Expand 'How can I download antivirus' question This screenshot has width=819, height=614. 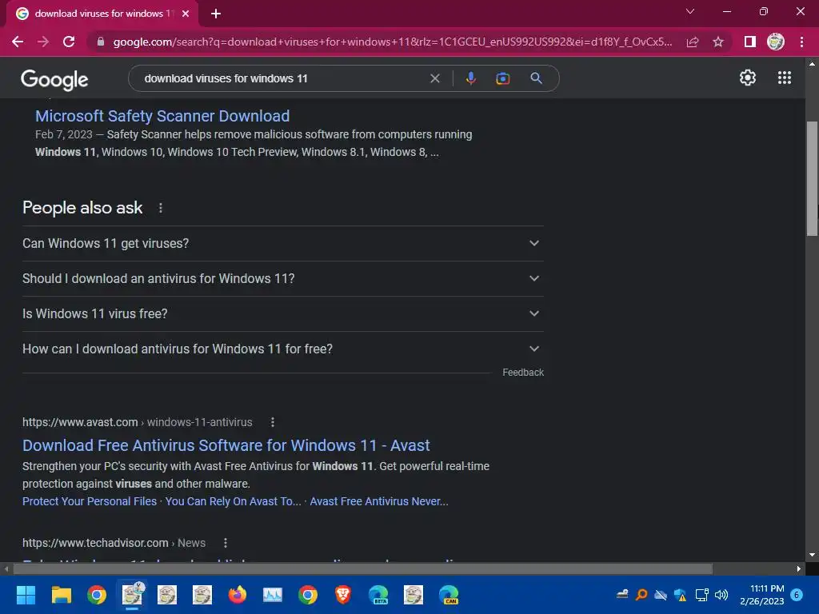click(282, 349)
